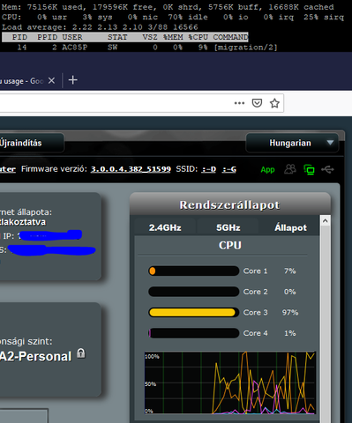Screen dimensions: 352x423
Task: Click the SSID link :-D
Action: [x=209, y=169]
